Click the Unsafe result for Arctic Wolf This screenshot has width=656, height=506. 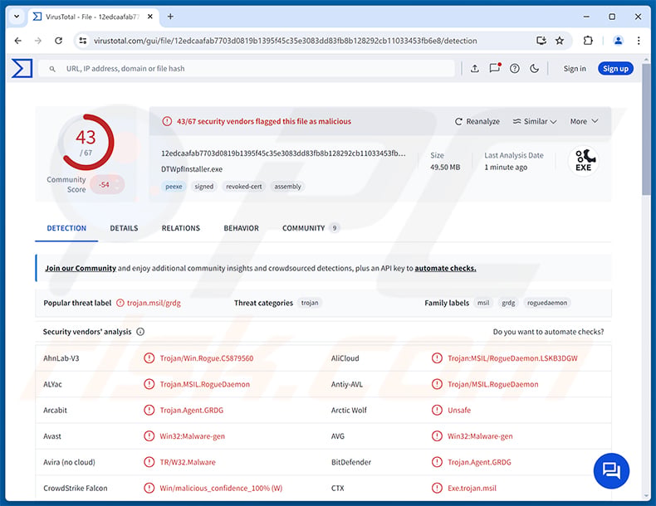pos(459,411)
